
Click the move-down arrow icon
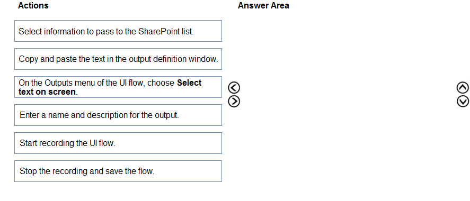463,102
